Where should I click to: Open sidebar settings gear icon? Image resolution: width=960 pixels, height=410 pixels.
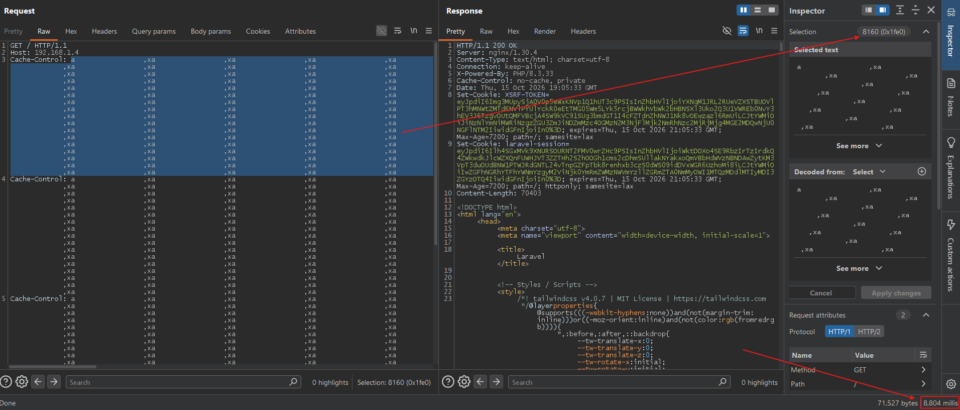coord(951,384)
